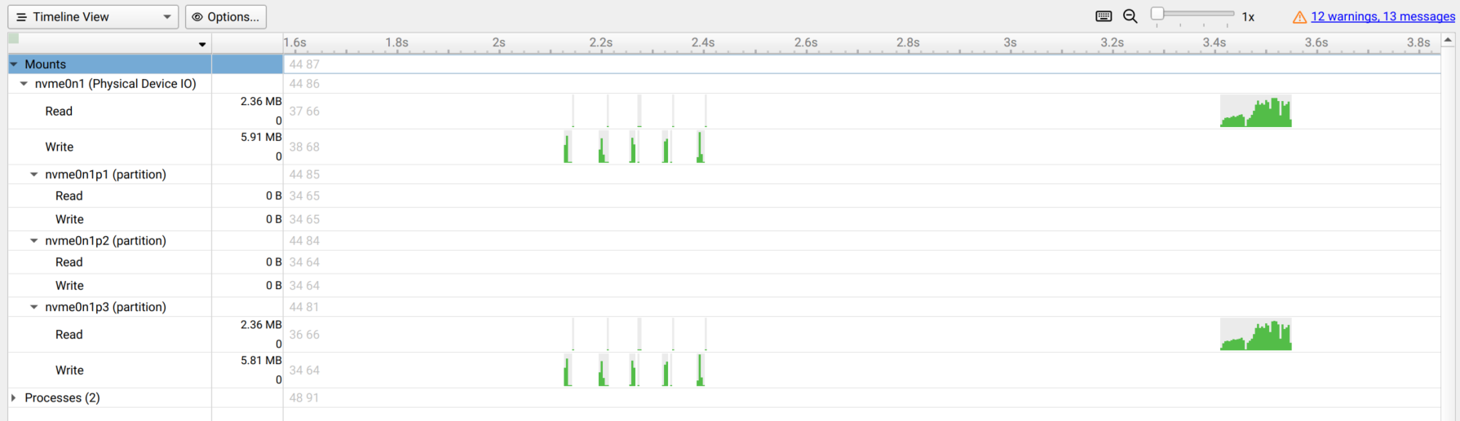Click the 3.4s mark on time ruler
This screenshot has height=421, width=1460.
1214,42
